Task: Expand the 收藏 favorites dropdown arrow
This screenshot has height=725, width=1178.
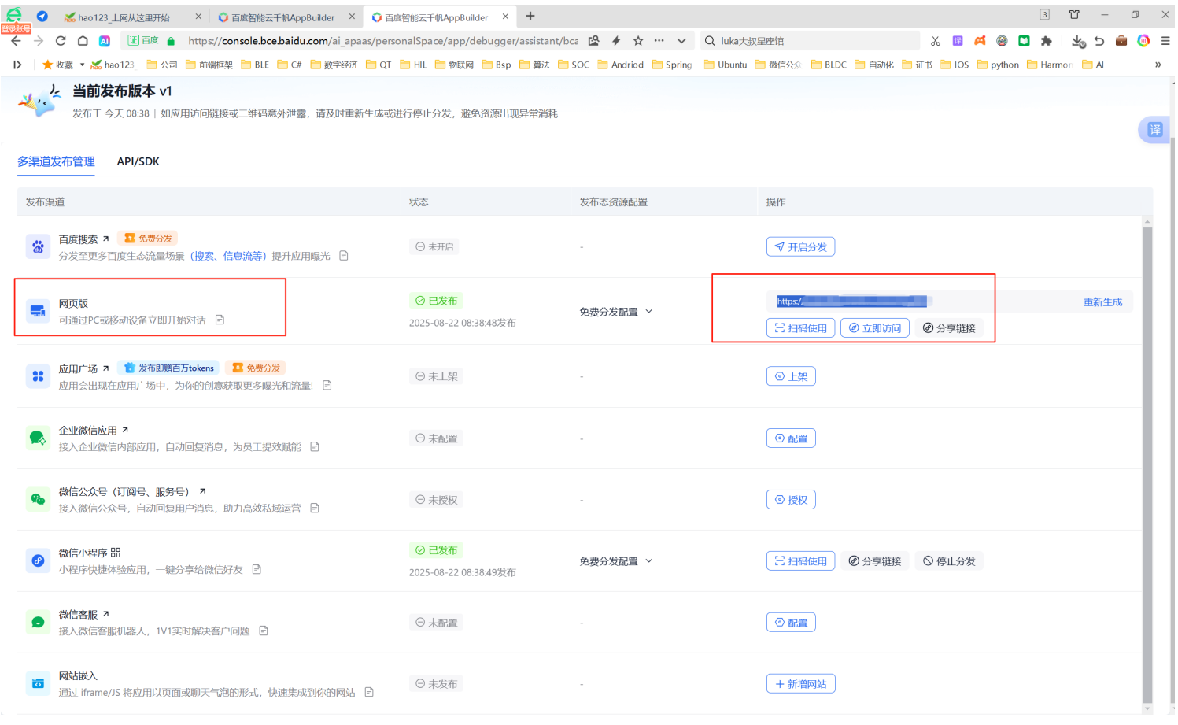Action: 82,65
